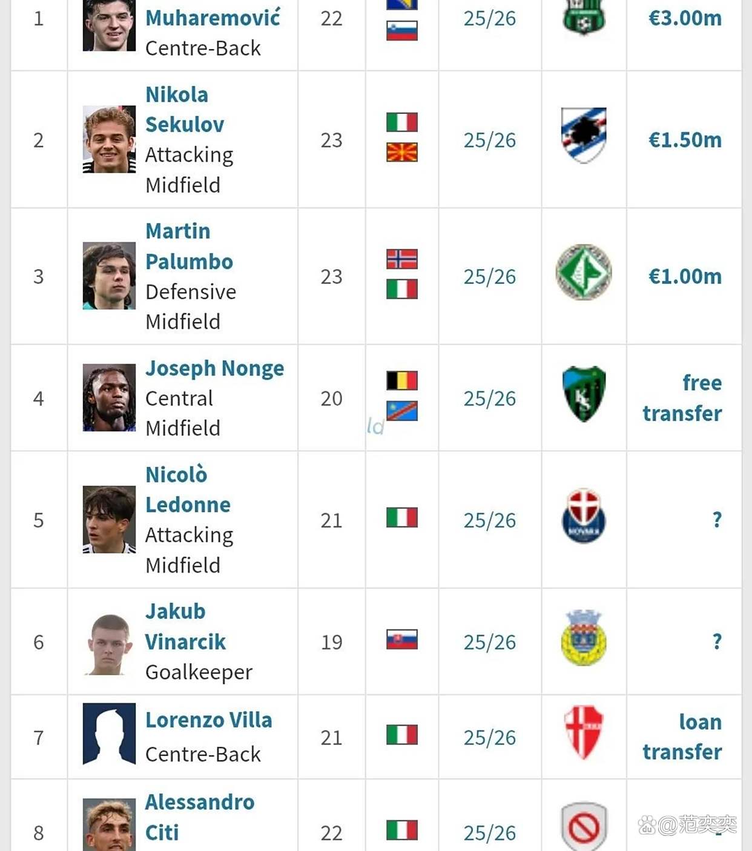752x851 pixels.
Task: Open Nikola Sekulov player link
Action: click(x=185, y=110)
